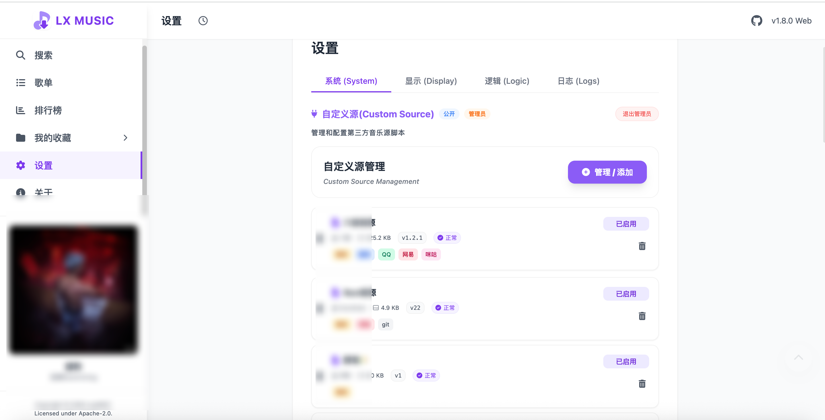Delete the v22 source with trash icon

point(642,316)
